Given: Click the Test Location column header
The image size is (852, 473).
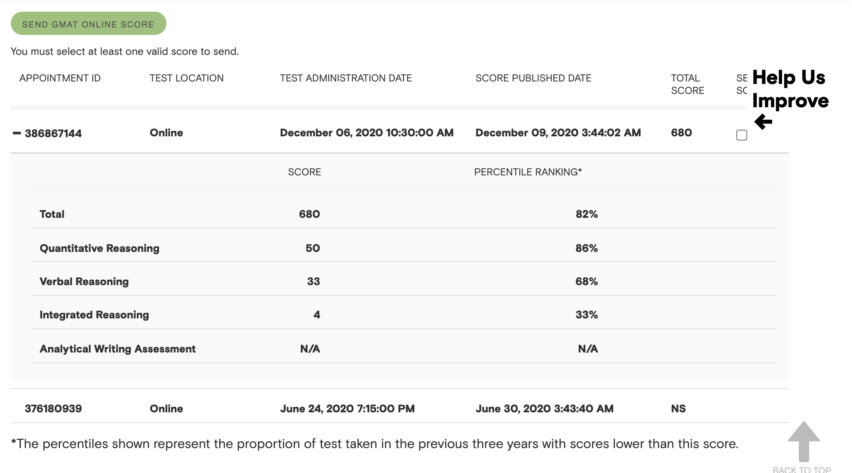Looking at the screenshot, I should tap(186, 78).
